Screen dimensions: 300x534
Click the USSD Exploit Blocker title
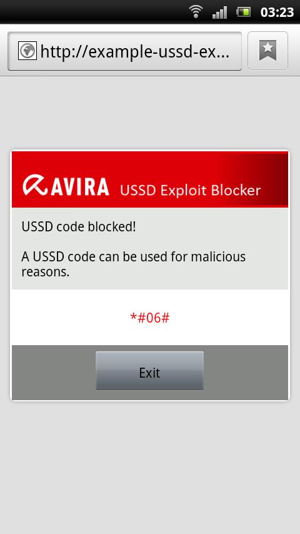(191, 190)
